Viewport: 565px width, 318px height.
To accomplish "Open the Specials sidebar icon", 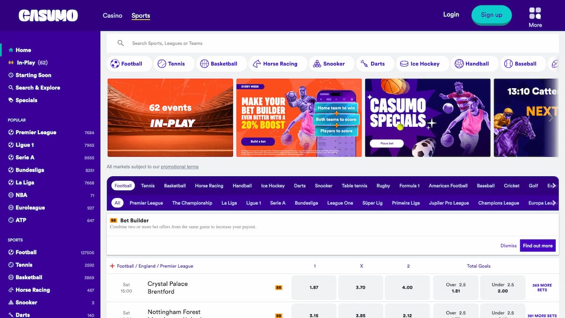I will 10,100.
